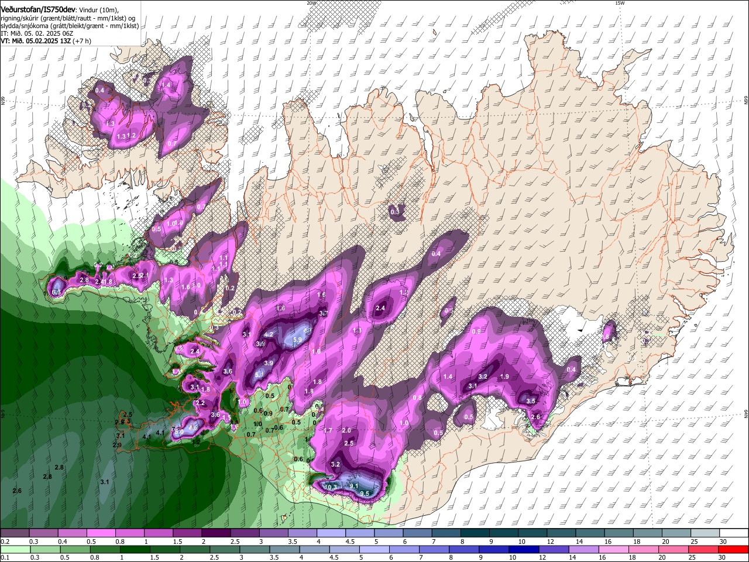The image size is (749, 562).
Task: Click the '9.5' precipitation value near the south coast
Action: 365,494
